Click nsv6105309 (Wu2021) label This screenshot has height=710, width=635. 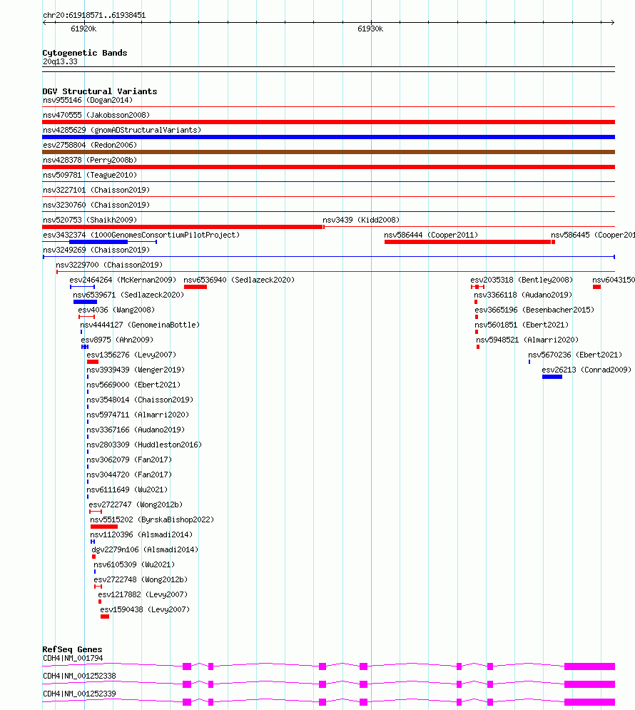click(134, 564)
